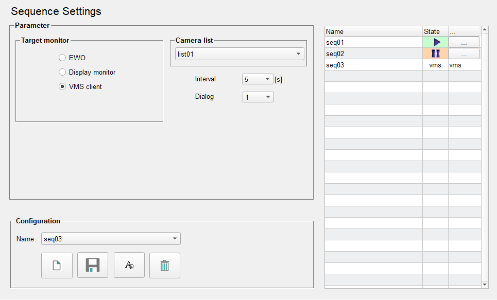Click the ellipsis button for seq02
Screen dimensions: 497x300
(x=464, y=54)
